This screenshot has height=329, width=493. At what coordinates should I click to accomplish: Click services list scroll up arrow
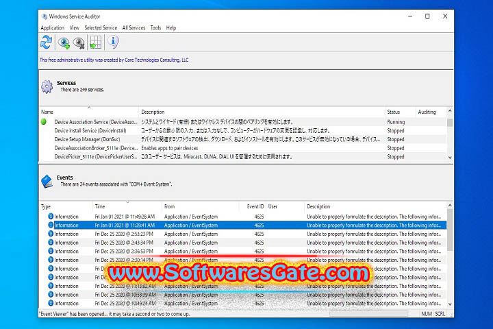[x=450, y=111]
